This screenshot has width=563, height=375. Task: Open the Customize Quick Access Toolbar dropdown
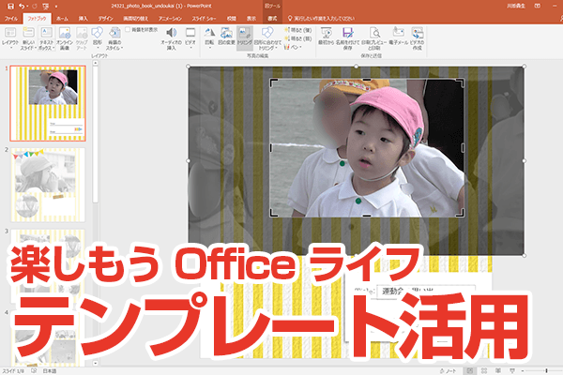(x=56, y=7)
